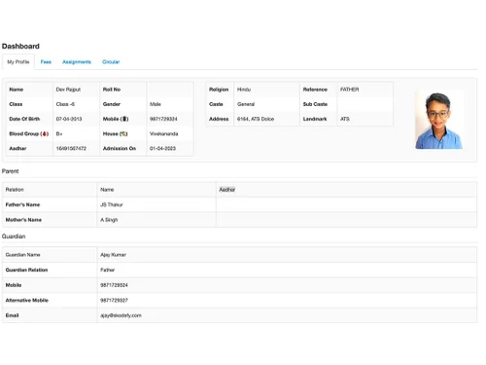The height and width of the screenshot is (365, 486).
Task: Click the Reference label
Action: [315, 90]
